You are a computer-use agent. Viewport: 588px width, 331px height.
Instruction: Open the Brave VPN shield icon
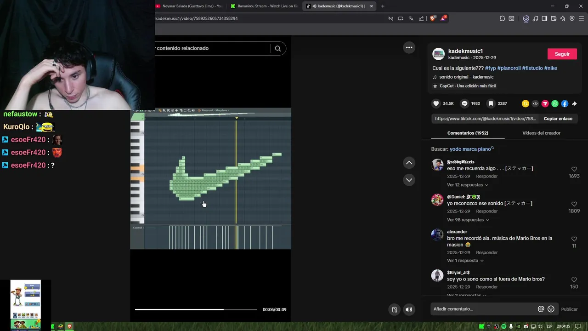(572, 18)
